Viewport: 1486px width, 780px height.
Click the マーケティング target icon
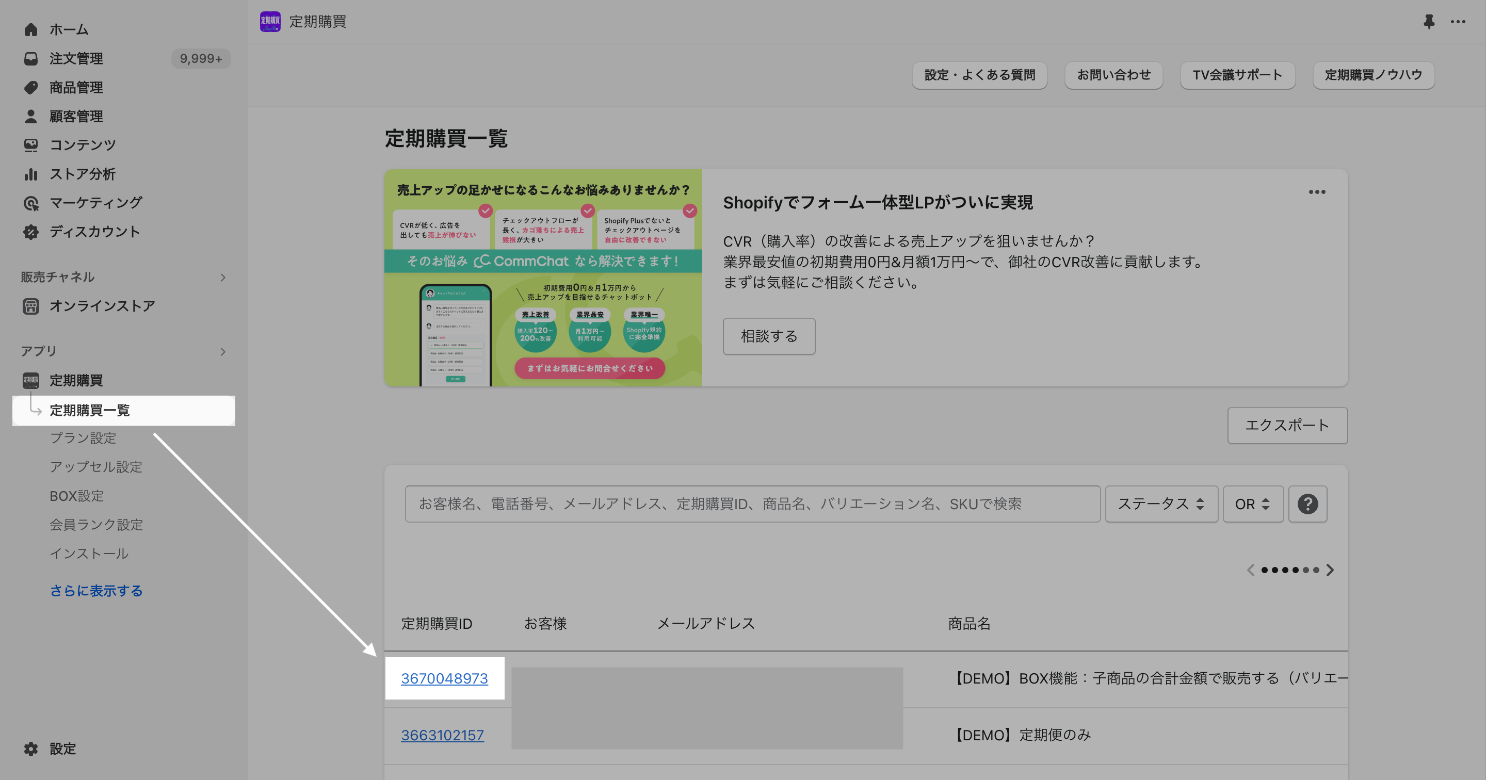click(30, 203)
